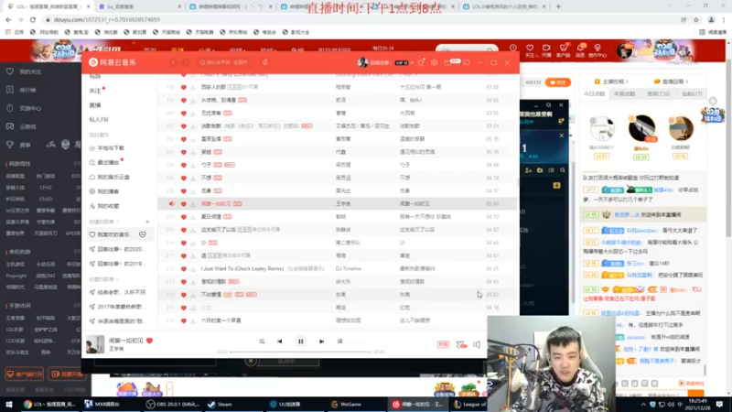The width and height of the screenshot is (732, 412).
Task: Unlike the song 西安人的歌
Action: pyautogui.click(x=184, y=87)
